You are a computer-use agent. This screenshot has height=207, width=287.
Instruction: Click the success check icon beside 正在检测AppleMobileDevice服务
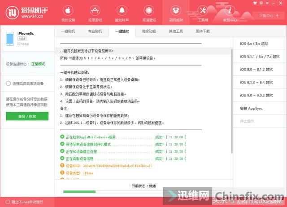tap(62, 137)
